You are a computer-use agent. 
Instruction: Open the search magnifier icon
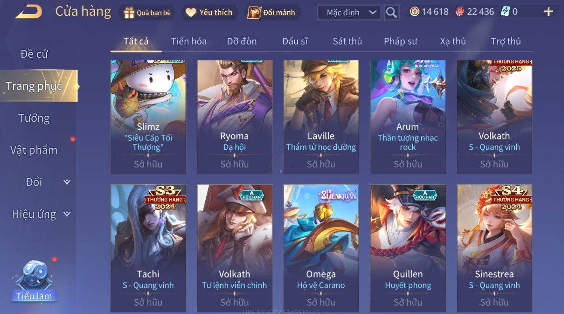(391, 12)
